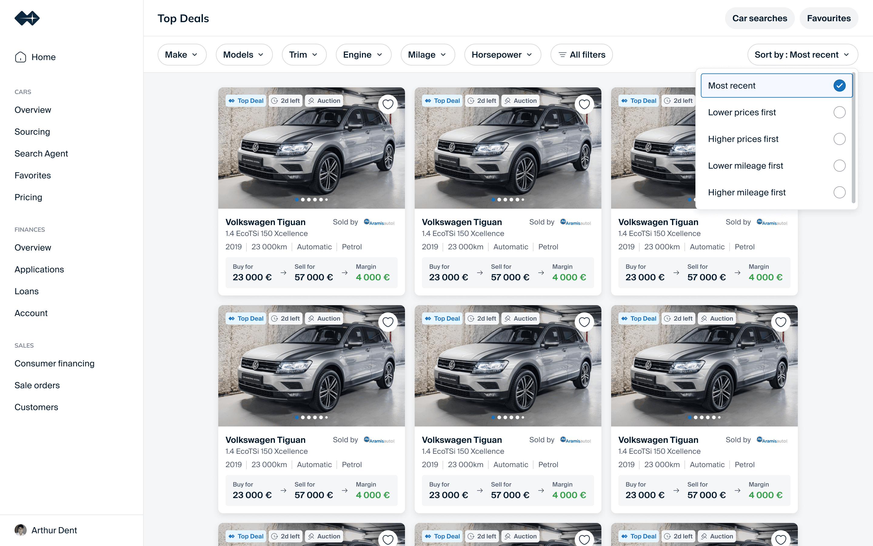This screenshot has width=873, height=546.
Task: Open the Aramisauto logo on second-row left card
Action: [x=379, y=440]
